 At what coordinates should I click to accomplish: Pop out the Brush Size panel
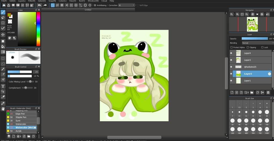(x=271, y=98)
